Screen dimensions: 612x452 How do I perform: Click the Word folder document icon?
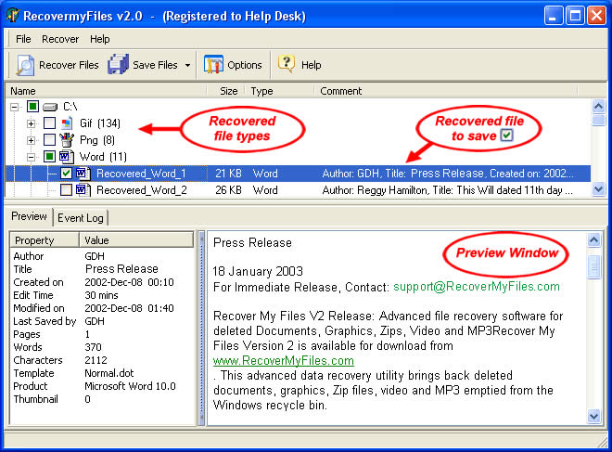(x=67, y=157)
